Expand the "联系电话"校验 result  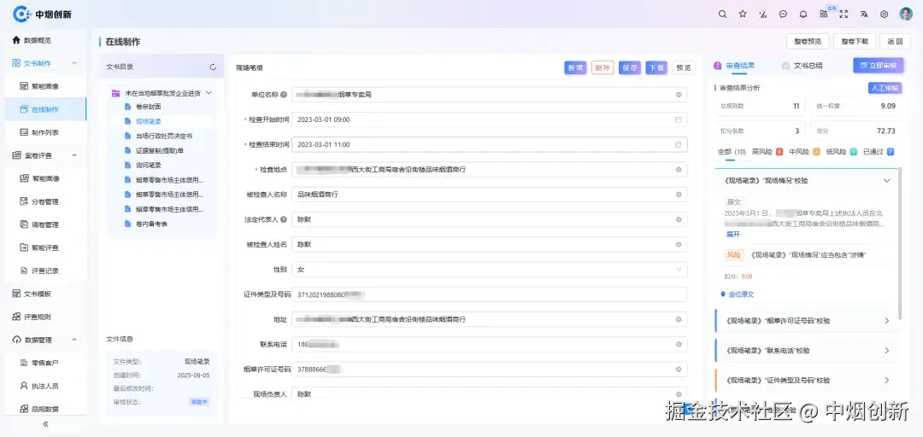pyautogui.click(x=887, y=351)
